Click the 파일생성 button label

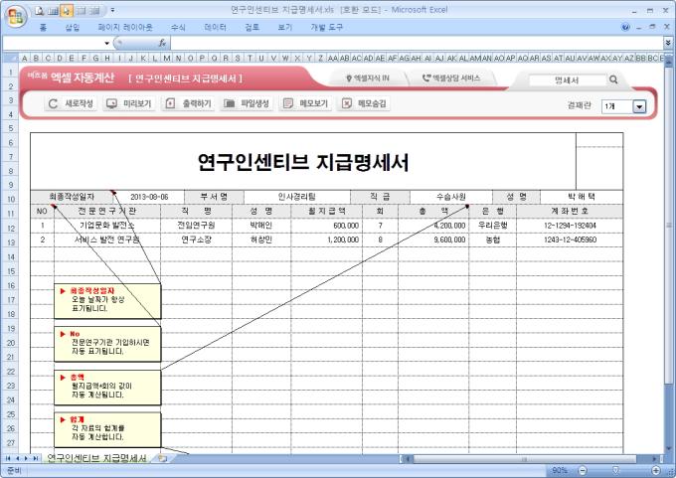pyautogui.click(x=254, y=103)
